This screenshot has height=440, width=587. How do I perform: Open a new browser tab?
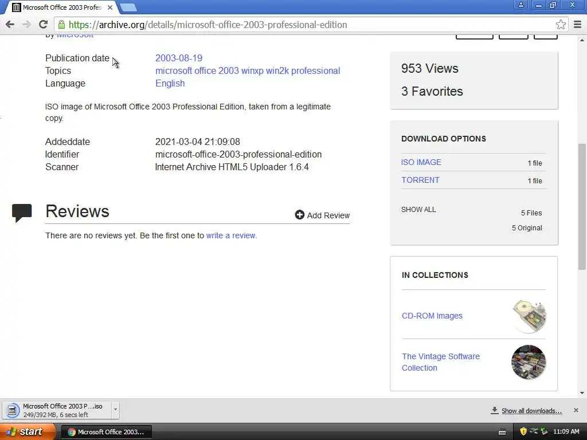tap(128, 7)
